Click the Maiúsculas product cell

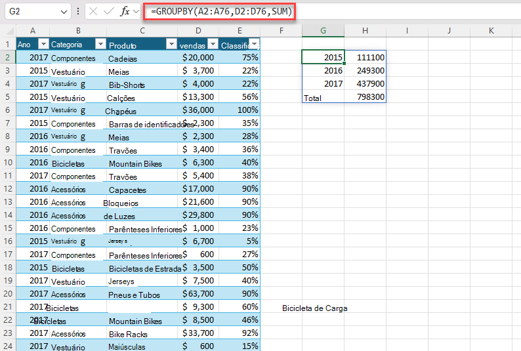[x=142, y=346]
